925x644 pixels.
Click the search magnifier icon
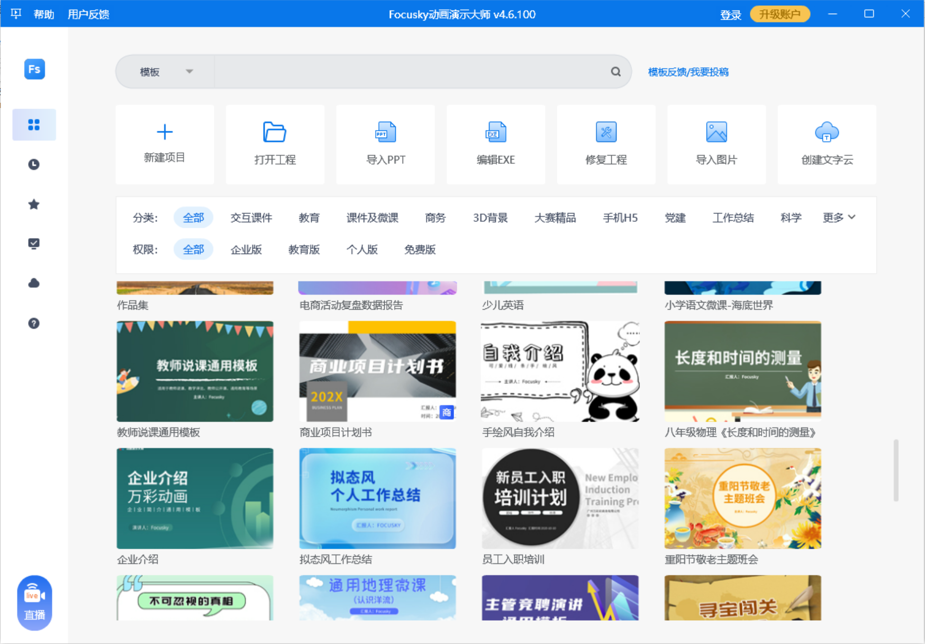click(615, 71)
